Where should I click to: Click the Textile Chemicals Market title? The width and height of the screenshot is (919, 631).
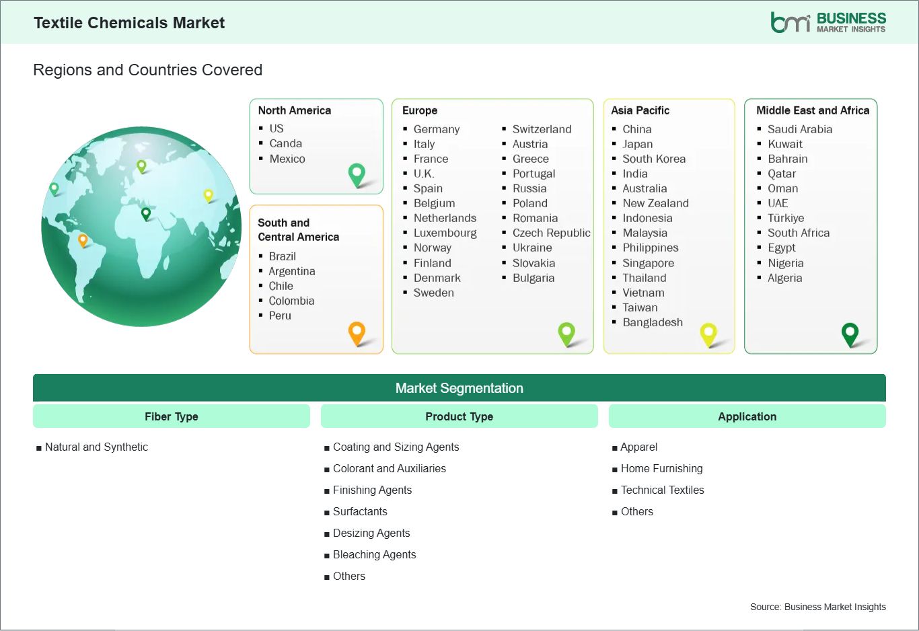coord(129,23)
